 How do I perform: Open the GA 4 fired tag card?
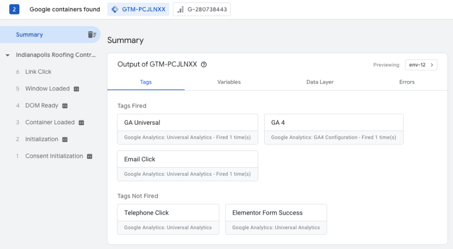(334, 129)
